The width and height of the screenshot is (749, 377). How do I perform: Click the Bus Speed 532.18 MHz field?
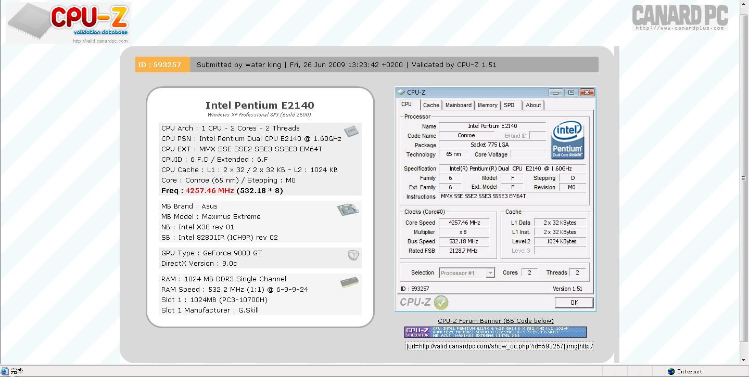click(x=464, y=241)
